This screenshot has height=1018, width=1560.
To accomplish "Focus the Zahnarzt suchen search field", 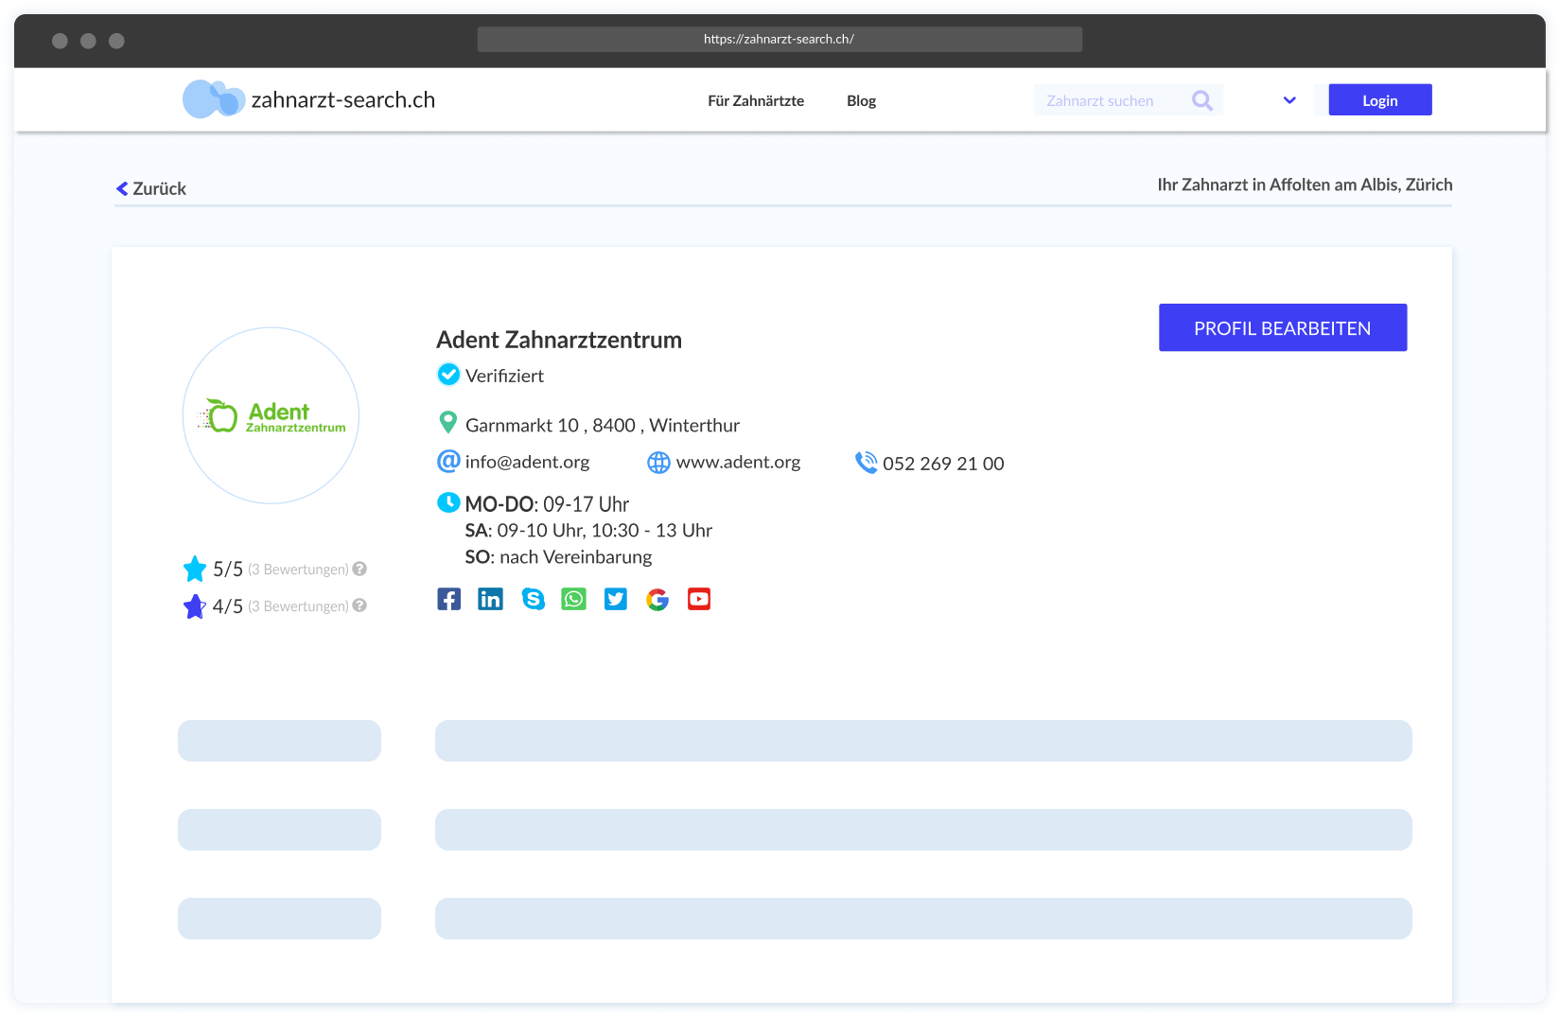I will 1107,100.
